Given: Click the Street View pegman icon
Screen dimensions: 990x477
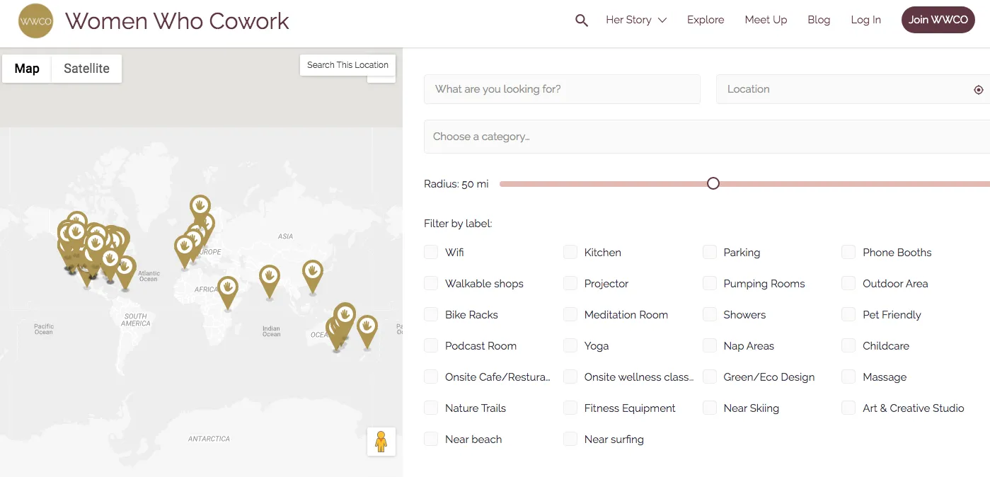Looking at the screenshot, I should click(381, 442).
